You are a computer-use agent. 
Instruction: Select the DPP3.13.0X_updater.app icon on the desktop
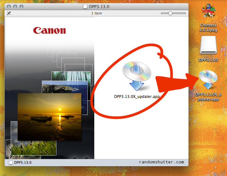point(208,80)
